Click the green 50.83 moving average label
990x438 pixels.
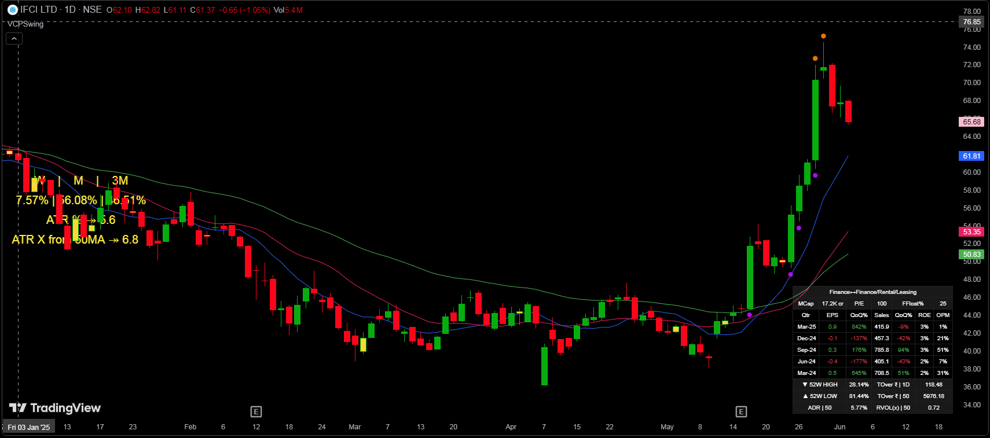[x=972, y=254]
